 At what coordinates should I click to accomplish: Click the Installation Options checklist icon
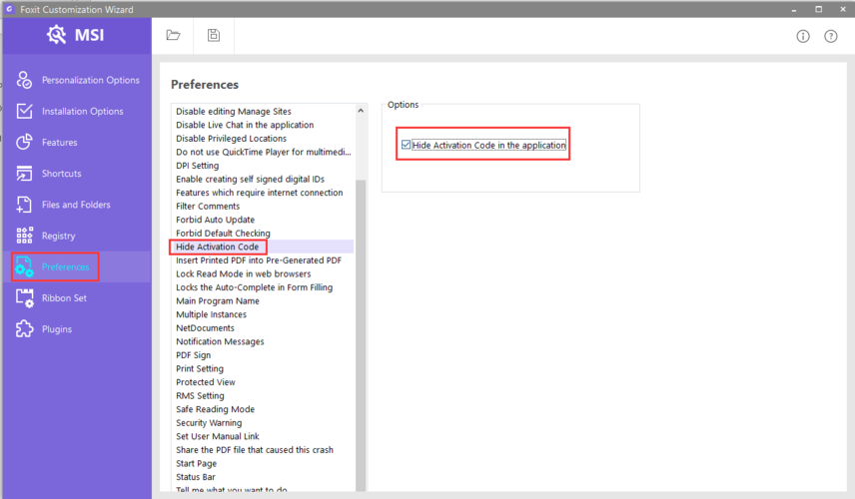[25, 112]
